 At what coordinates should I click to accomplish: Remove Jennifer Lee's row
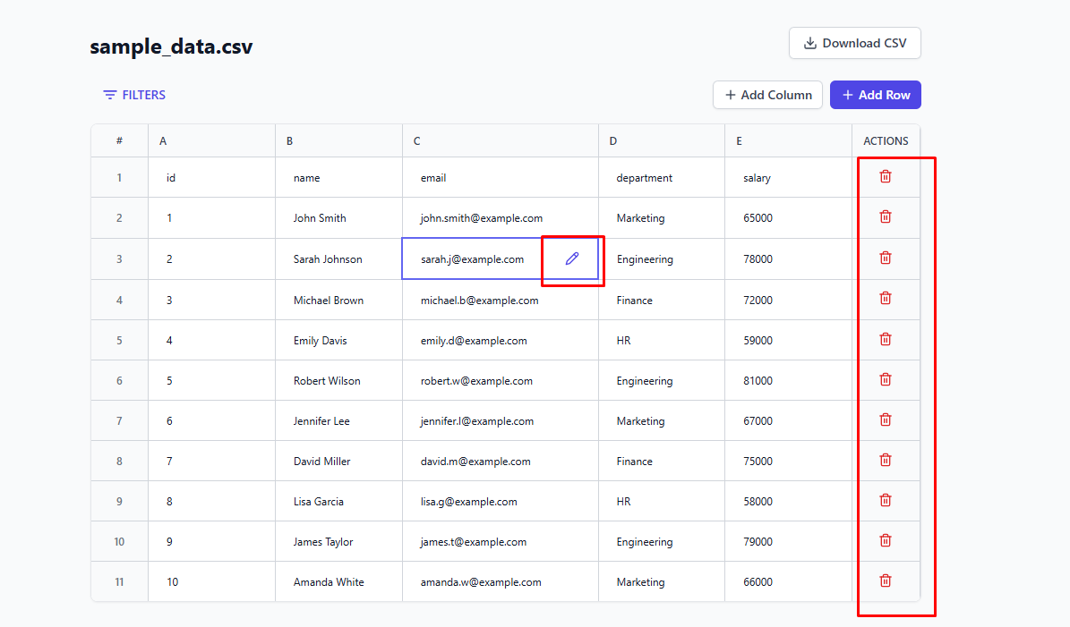click(x=886, y=419)
